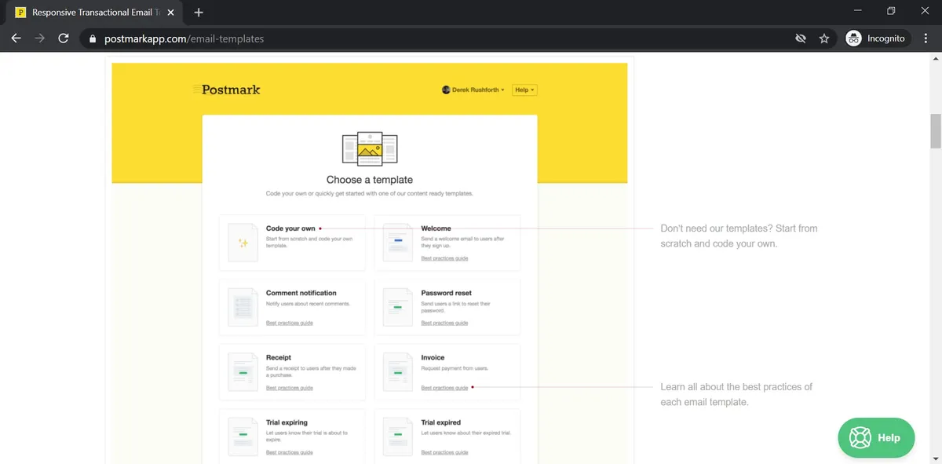The height and width of the screenshot is (464, 942).
Task: Select the Invoice template title
Action: [433, 357]
